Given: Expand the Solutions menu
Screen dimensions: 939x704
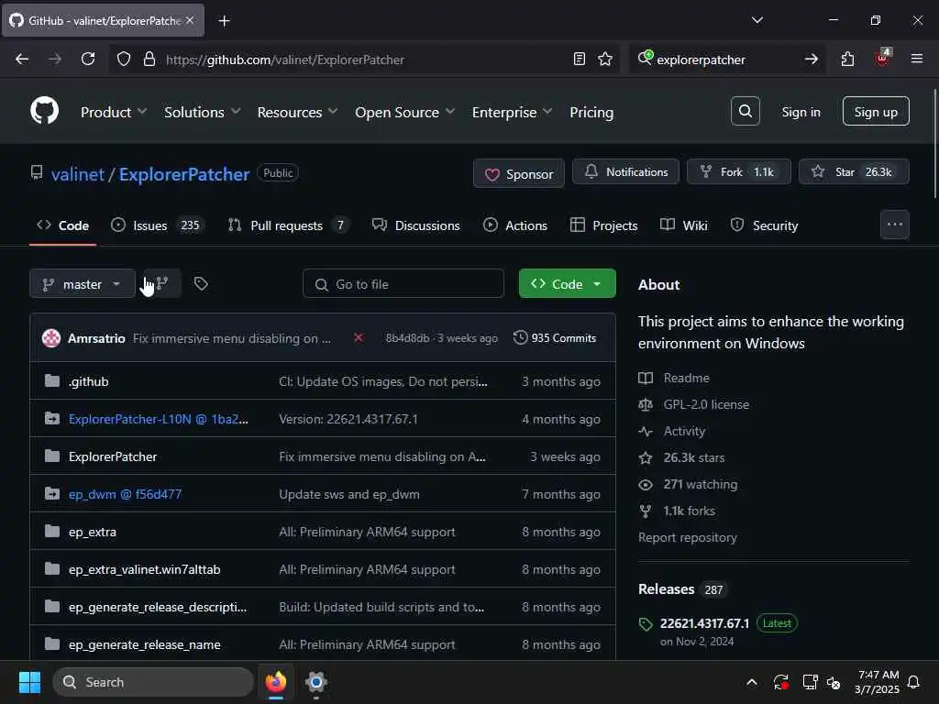Looking at the screenshot, I should 202,112.
